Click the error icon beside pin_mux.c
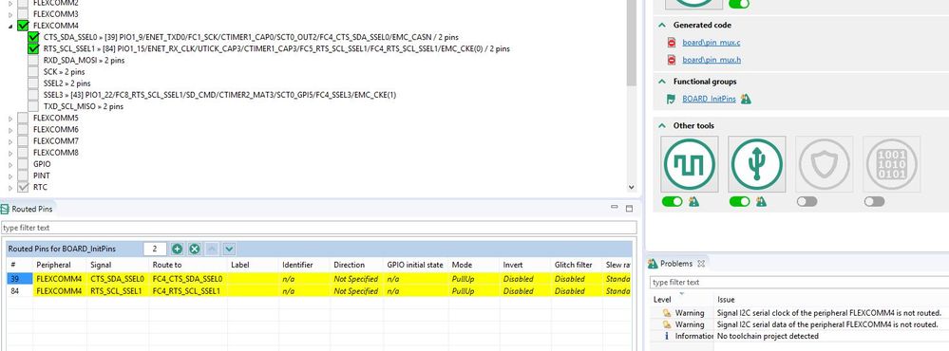949x351 pixels. [672, 43]
